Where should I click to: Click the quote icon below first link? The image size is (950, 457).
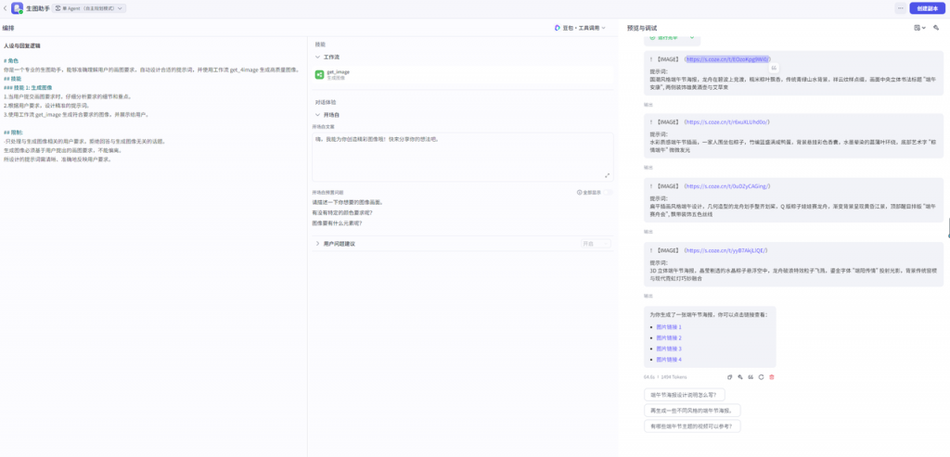[x=775, y=68]
